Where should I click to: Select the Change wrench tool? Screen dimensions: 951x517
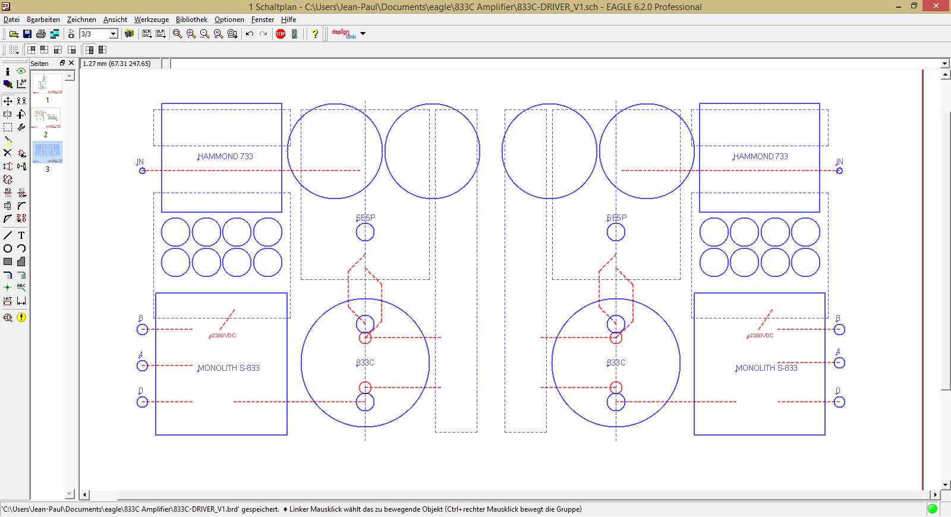pos(21,127)
